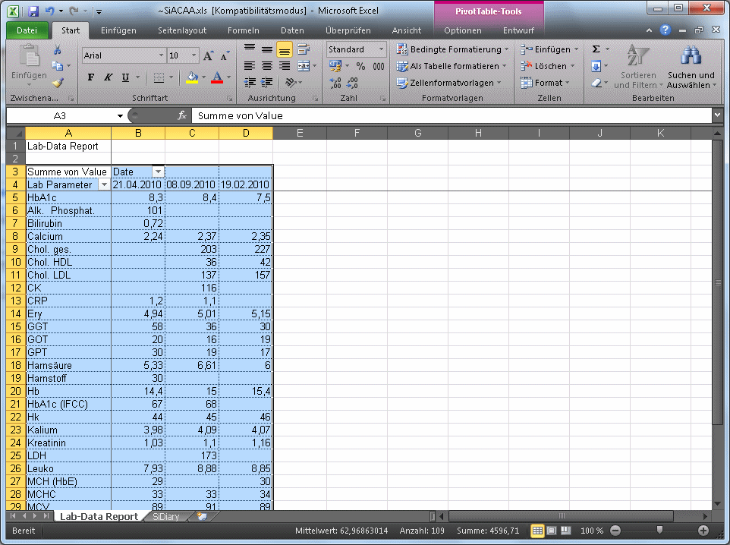Click the center horizontal alignment icon
Screen dimensions: 730x545
267,66
